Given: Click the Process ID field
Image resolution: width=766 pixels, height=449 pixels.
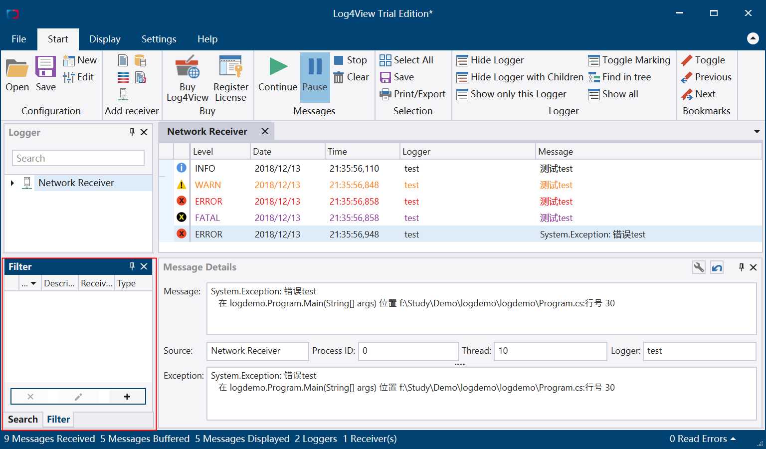Looking at the screenshot, I should click(408, 351).
